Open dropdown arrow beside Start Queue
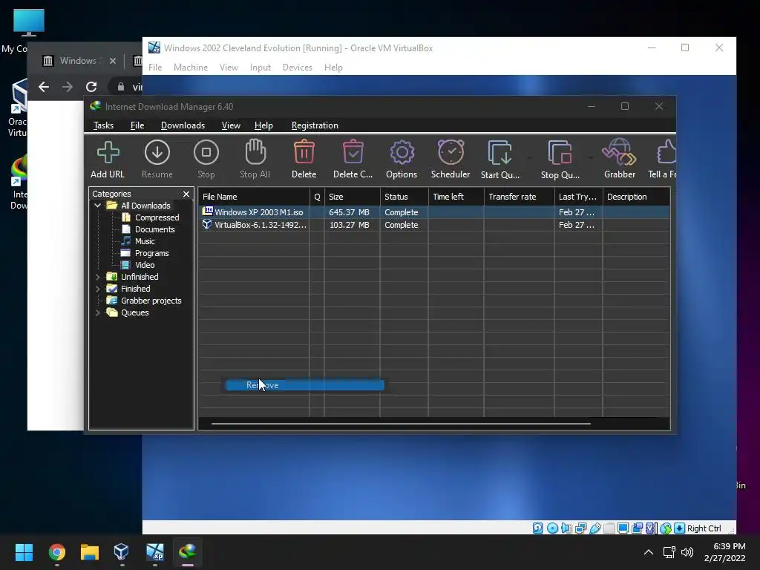The image size is (760, 570). 530,157
